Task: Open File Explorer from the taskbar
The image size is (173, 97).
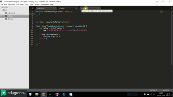Action: pos(37,94)
